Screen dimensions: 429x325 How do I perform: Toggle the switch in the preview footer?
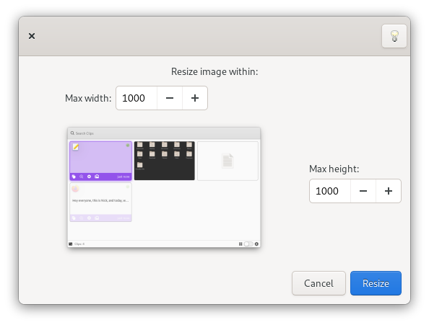[248, 244]
